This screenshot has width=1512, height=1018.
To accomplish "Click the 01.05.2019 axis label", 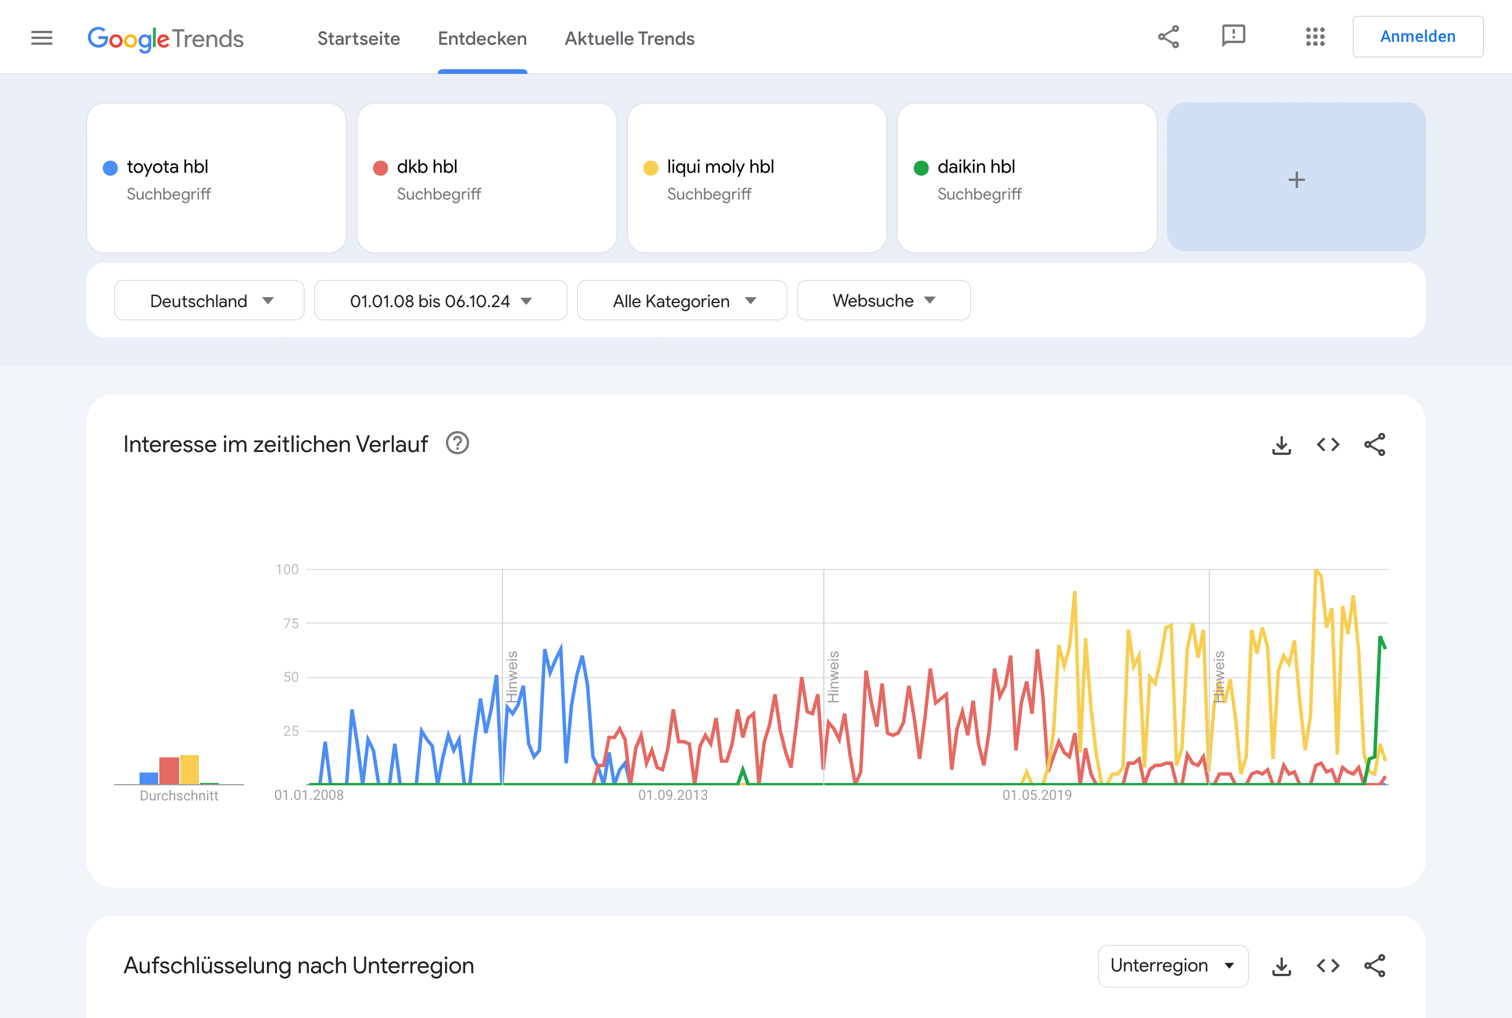I will (x=1037, y=795).
